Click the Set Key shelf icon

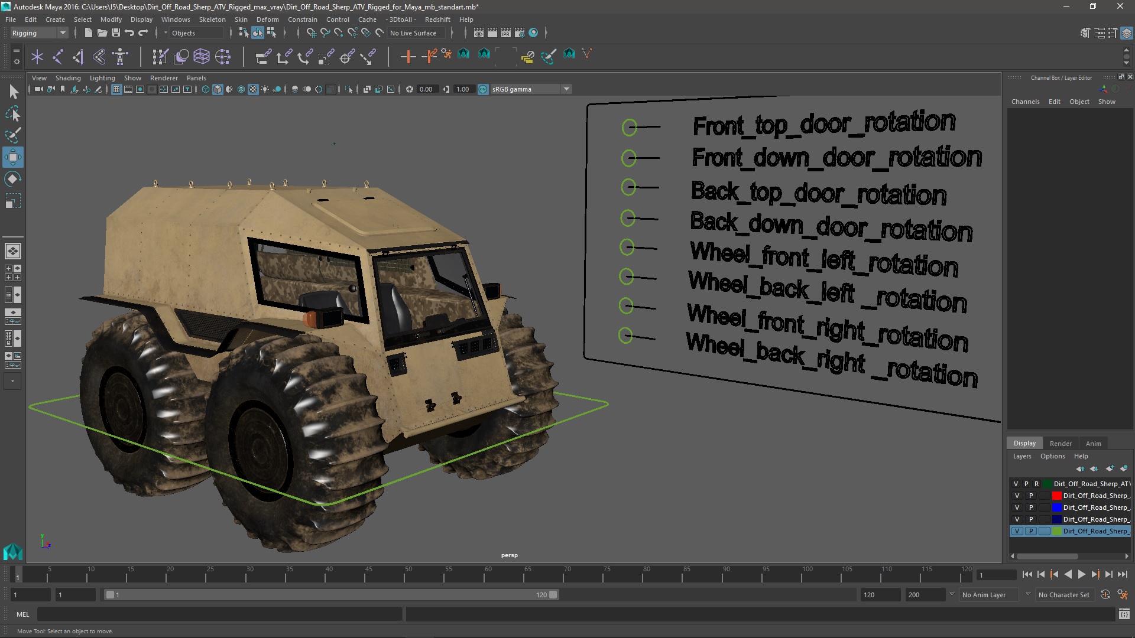[408, 57]
